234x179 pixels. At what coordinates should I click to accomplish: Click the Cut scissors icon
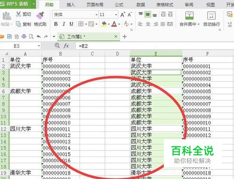click(18, 14)
